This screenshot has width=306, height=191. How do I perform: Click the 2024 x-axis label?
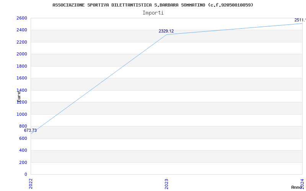302,183
